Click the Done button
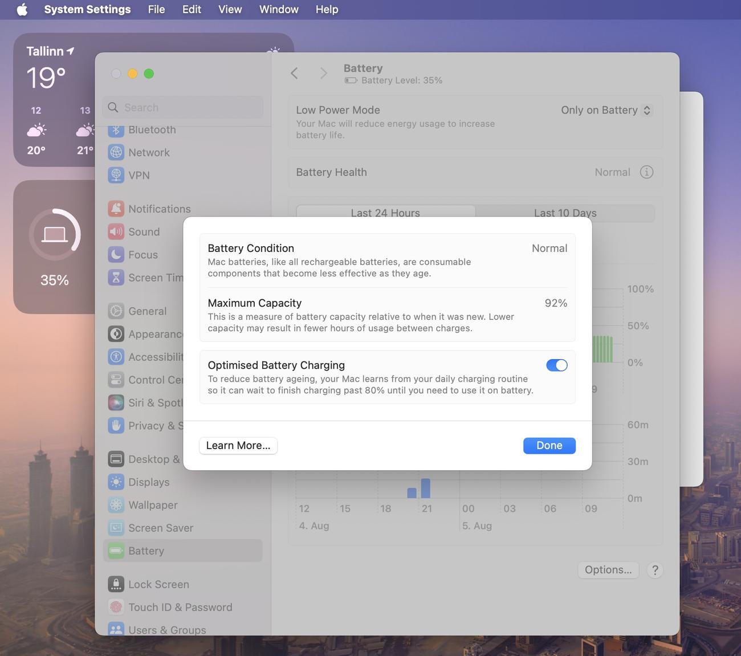The image size is (741, 656). pyautogui.click(x=549, y=446)
